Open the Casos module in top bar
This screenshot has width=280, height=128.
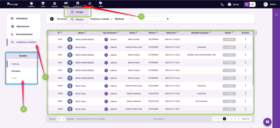(x=43, y=4)
